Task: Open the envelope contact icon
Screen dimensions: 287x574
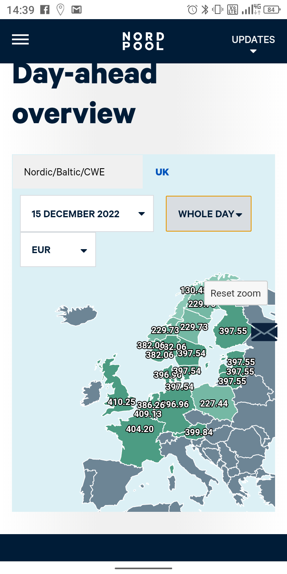Action: 264,332
